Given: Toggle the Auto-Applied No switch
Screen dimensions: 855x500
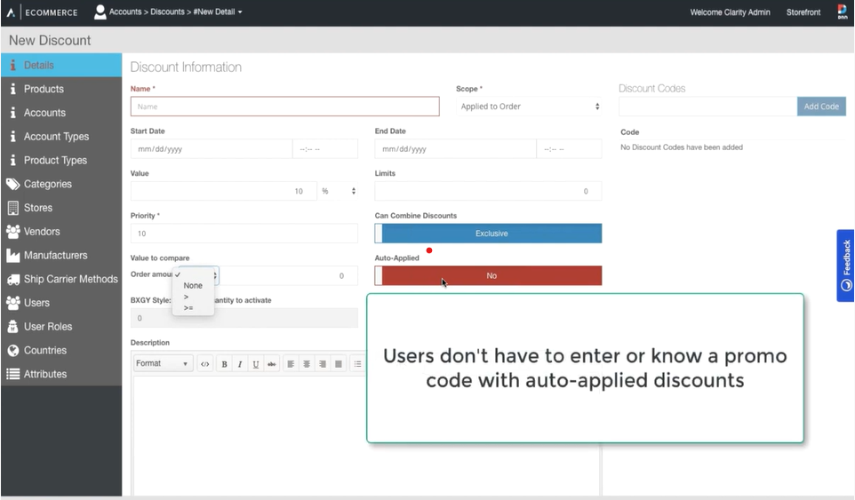Looking at the screenshot, I should click(x=488, y=275).
